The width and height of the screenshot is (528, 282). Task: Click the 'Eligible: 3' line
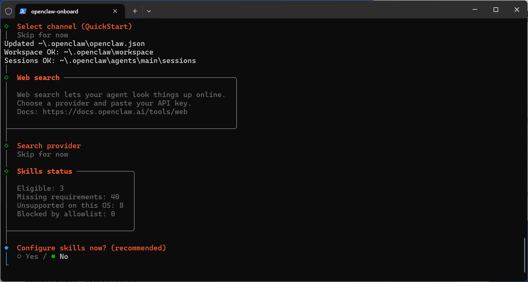(40, 188)
